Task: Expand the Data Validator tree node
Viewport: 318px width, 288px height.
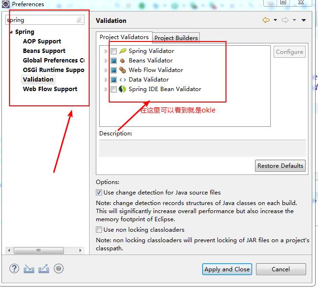Action: (106, 80)
